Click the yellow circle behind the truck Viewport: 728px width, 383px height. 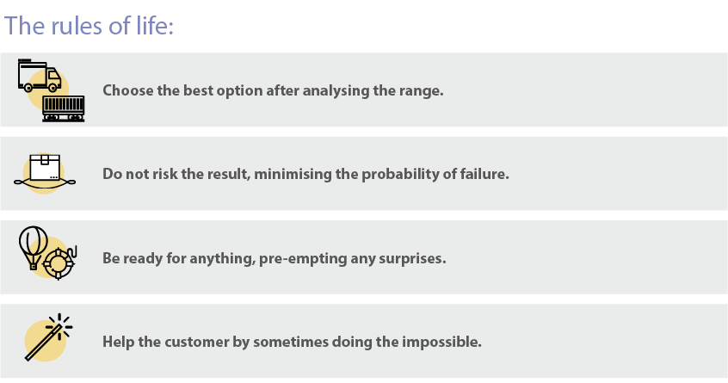pos(48,90)
